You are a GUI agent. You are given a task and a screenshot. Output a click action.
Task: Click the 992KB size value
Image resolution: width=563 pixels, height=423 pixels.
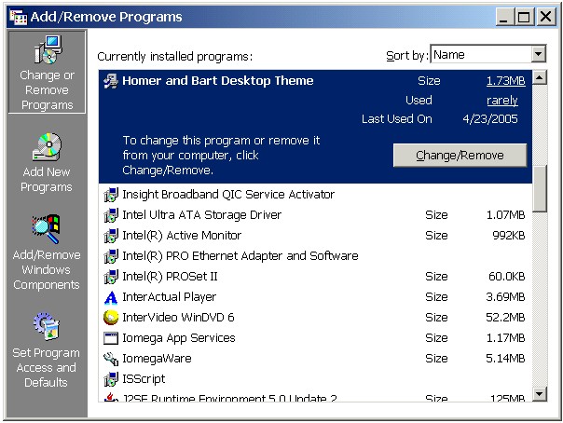(508, 236)
